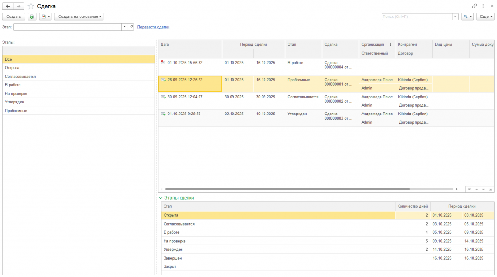Viewport: 497px width, 277px height.
Task: Open the Создать на основание dropdown
Action: coord(79,16)
